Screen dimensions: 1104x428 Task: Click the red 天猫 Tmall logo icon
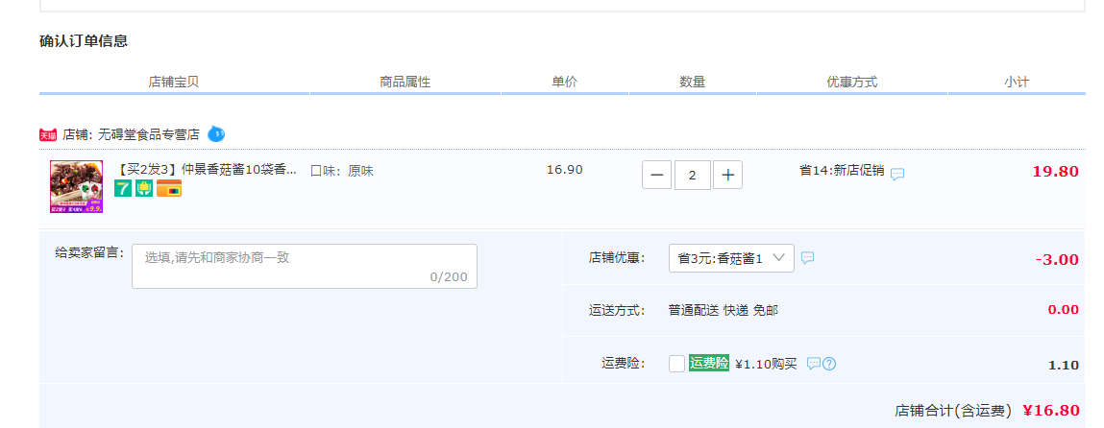pos(48,134)
